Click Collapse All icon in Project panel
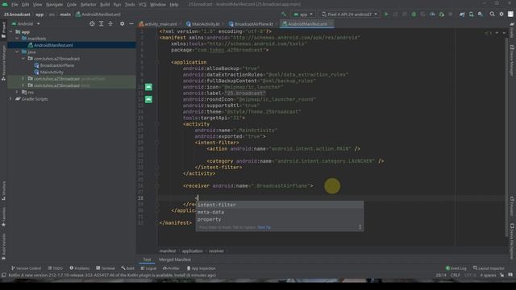Image resolution: width=516 pixels, height=290 pixels. (110, 23)
